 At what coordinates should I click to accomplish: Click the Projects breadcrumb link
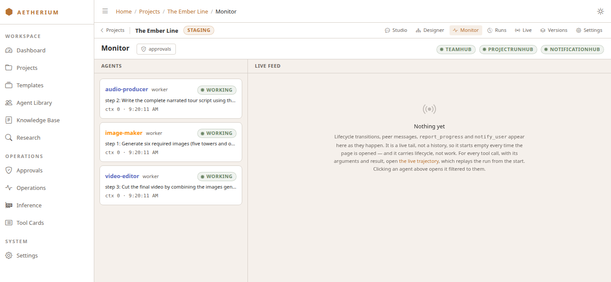coord(150,11)
